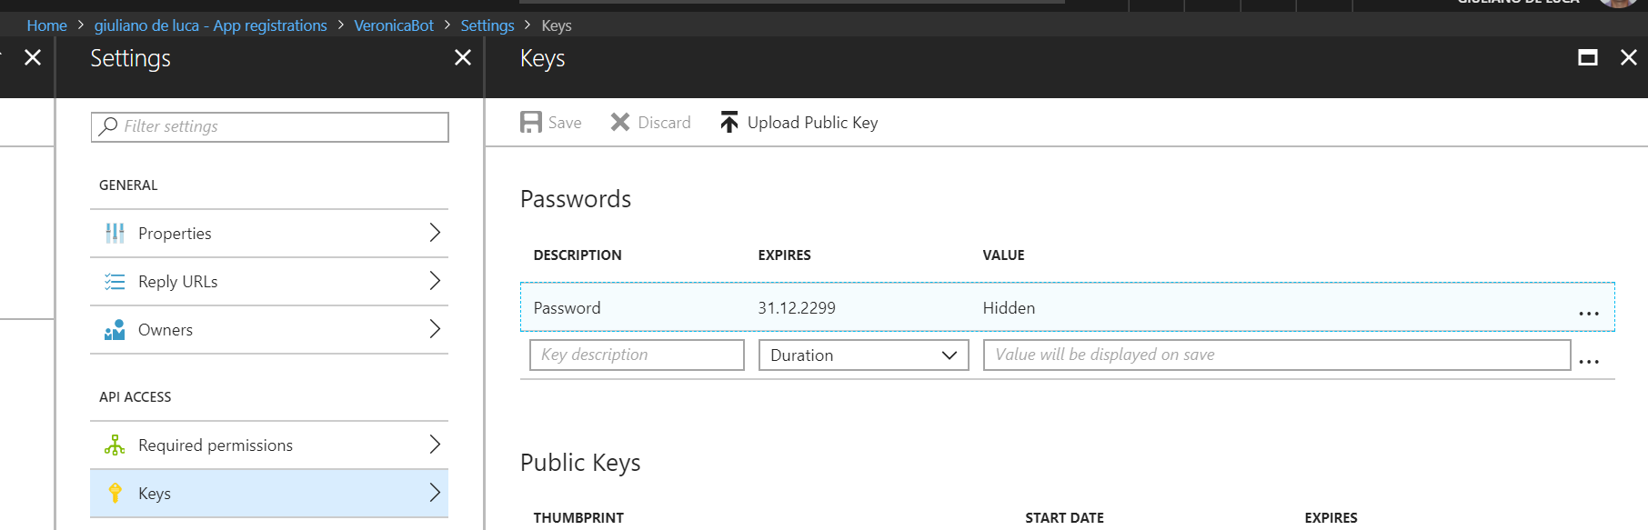Viewport: 1648px width, 530px height.
Task: Click the GENERAL section label
Action: point(128,185)
